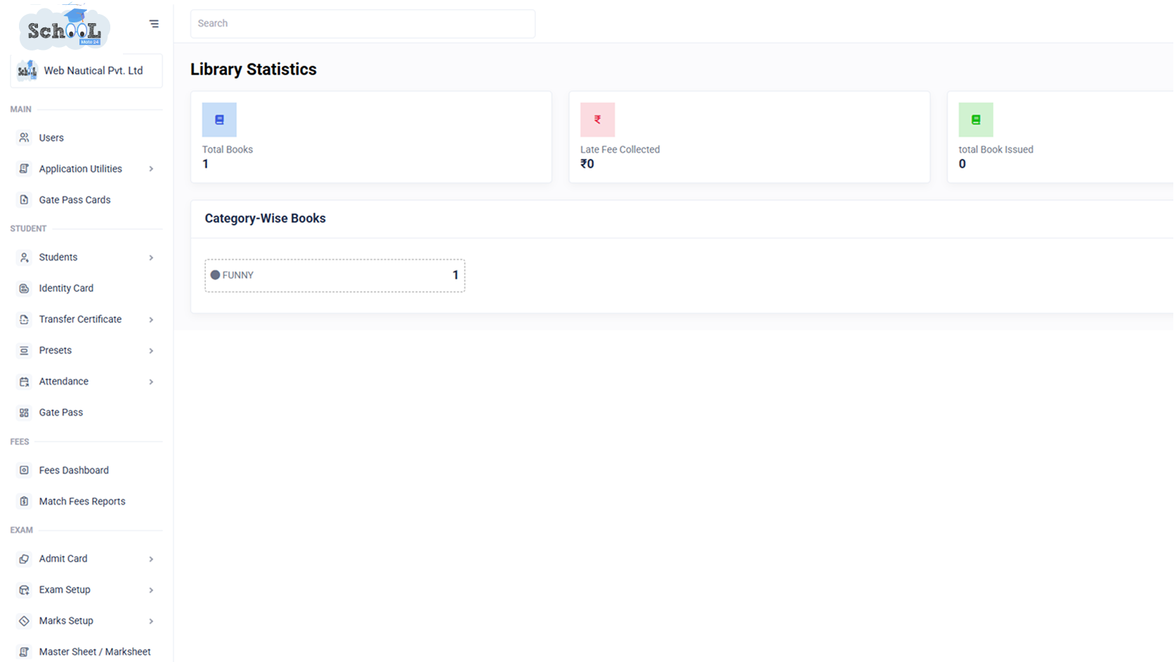Image resolution: width=1174 pixels, height=662 pixels.
Task: Click the FUNNY category gray dot
Action: click(x=215, y=275)
